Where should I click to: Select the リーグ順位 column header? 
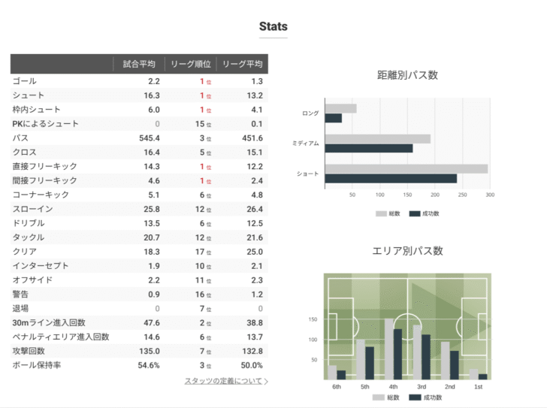[x=191, y=64]
